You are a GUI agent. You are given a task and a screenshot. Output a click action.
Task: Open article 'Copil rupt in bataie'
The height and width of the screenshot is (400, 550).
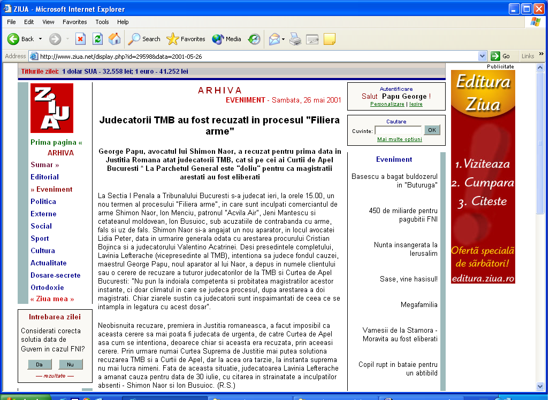tap(398, 368)
